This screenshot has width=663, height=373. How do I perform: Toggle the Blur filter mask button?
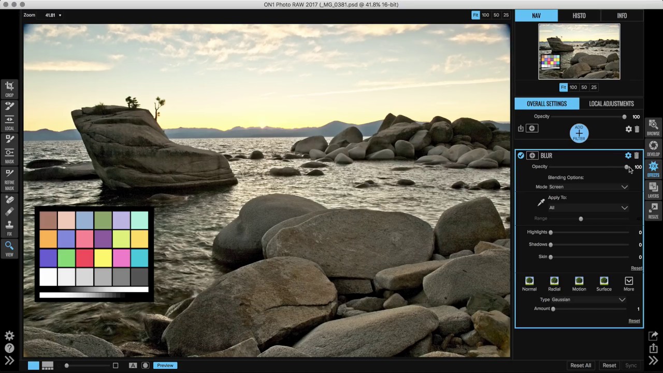[x=532, y=155]
